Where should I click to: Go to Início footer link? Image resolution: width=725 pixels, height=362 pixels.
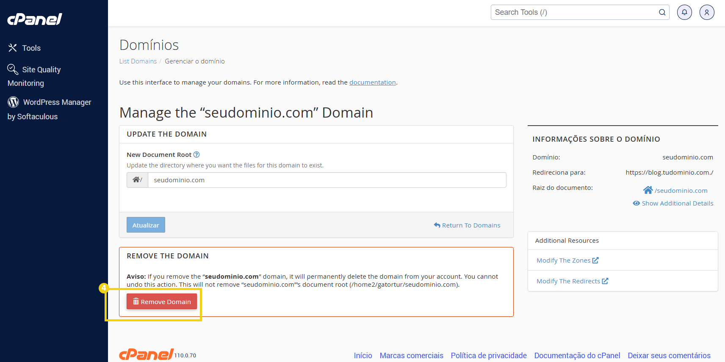[363, 356]
